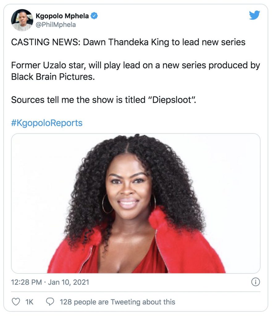Click the Twitter bird logo
The image size is (273, 316).
pyautogui.click(x=254, y=15)
